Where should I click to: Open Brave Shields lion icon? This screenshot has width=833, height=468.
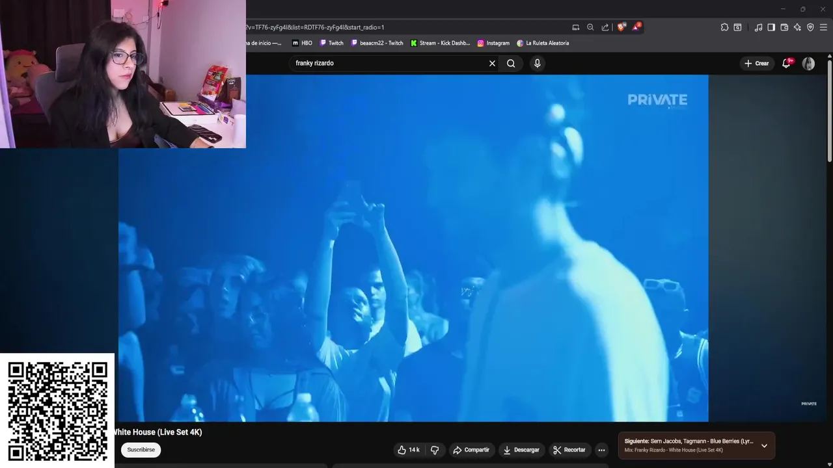(x=621, y=27)
